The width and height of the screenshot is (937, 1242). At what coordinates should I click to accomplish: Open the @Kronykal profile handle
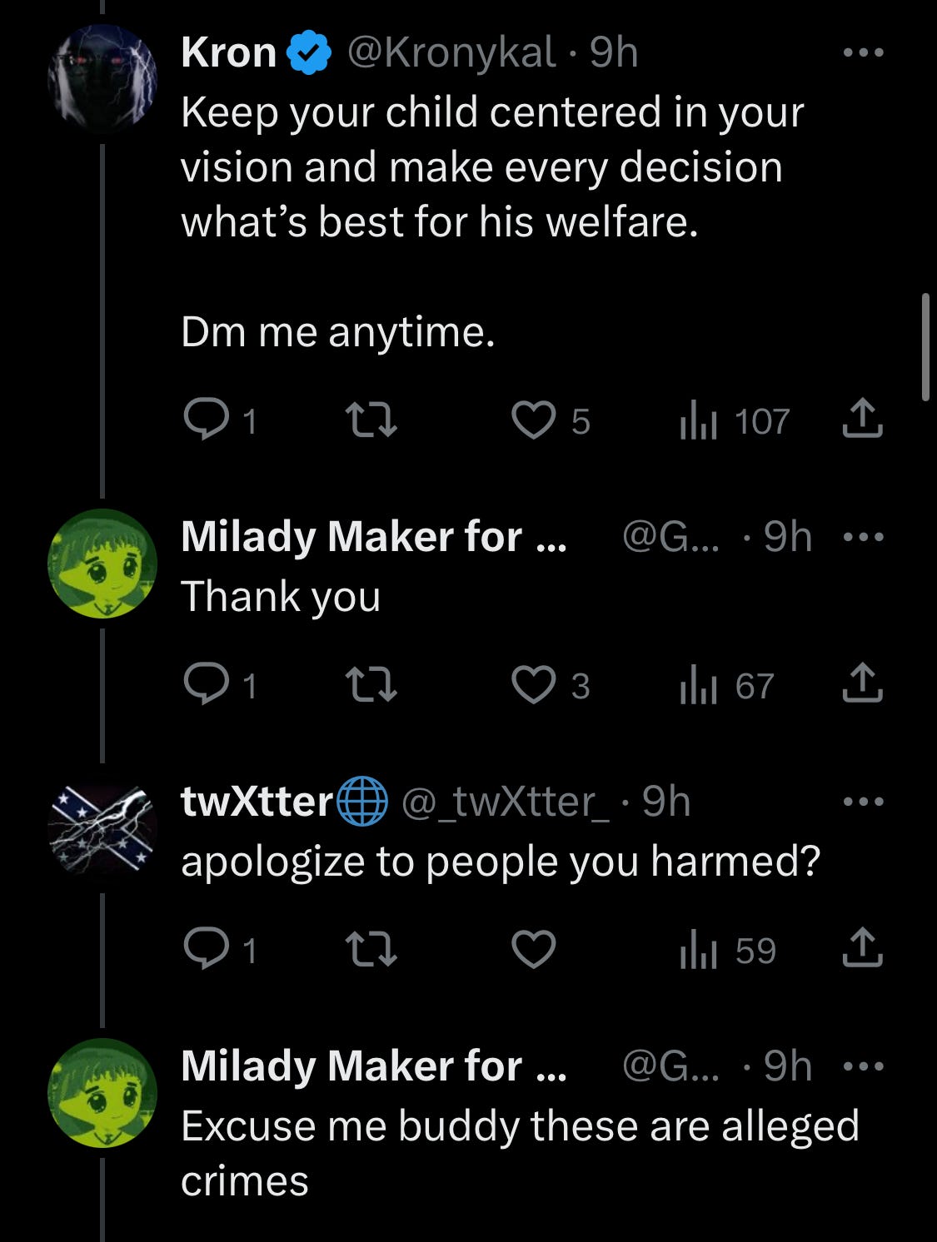click(x=451, y=53)
